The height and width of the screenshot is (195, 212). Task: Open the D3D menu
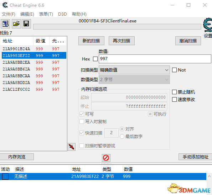point(62,14)
